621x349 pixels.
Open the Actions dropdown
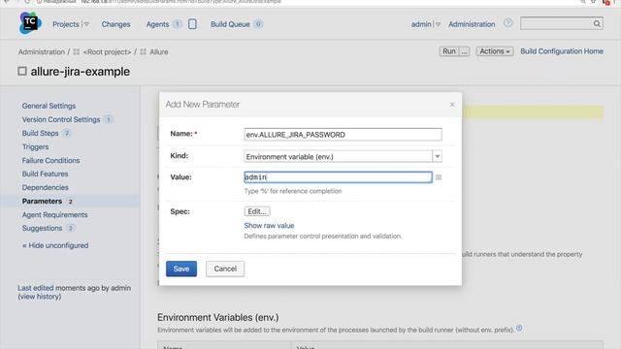point(495,51)
